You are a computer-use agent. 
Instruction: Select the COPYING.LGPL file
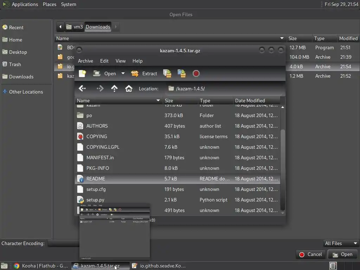pyautogui.click(x=178, y=147)
